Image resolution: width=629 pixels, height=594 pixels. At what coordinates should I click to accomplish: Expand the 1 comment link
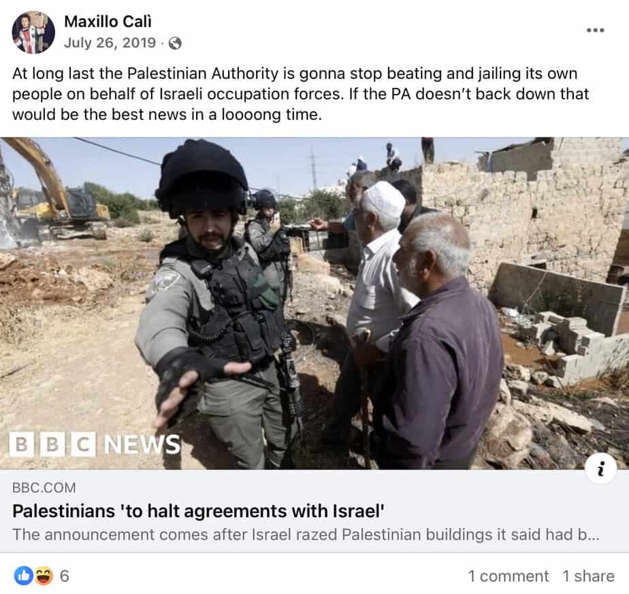509,576
